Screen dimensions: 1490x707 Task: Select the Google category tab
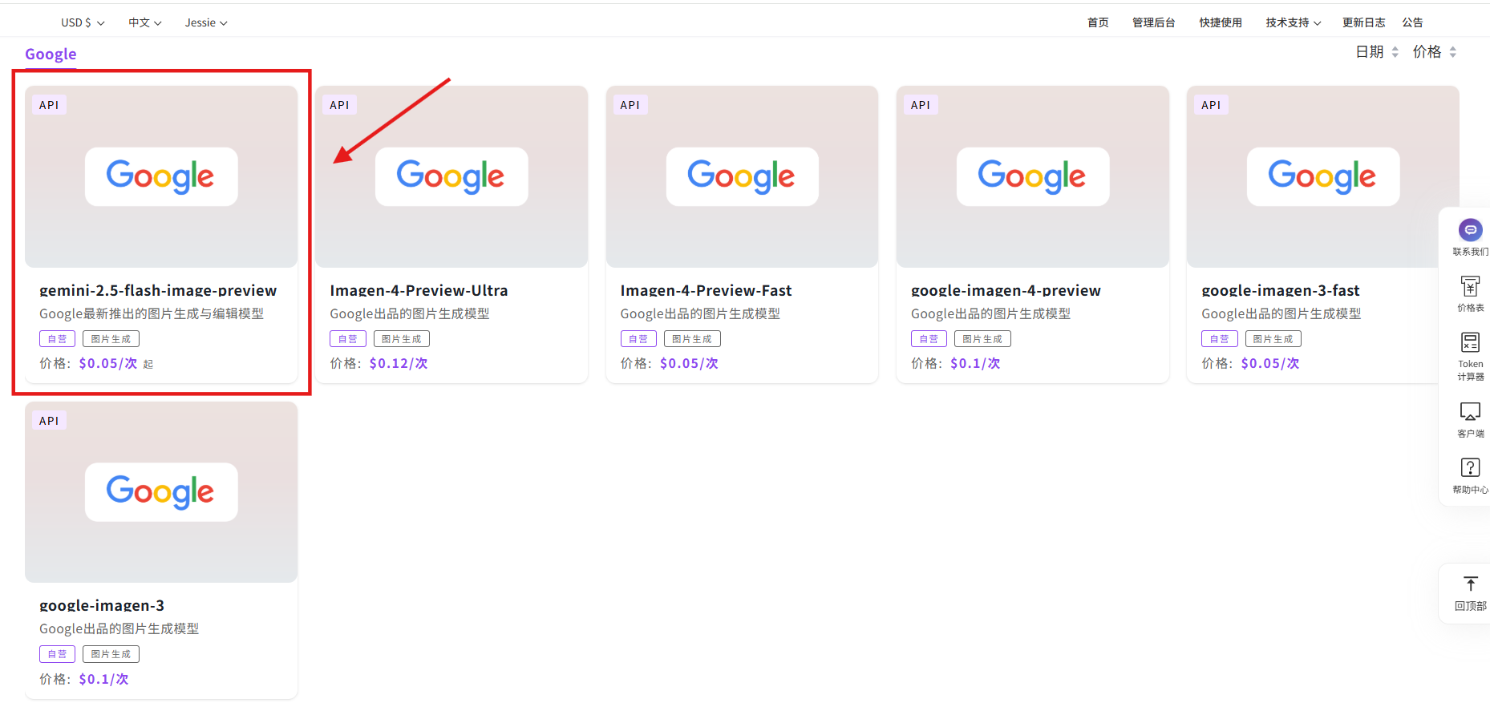coord(51,55)
